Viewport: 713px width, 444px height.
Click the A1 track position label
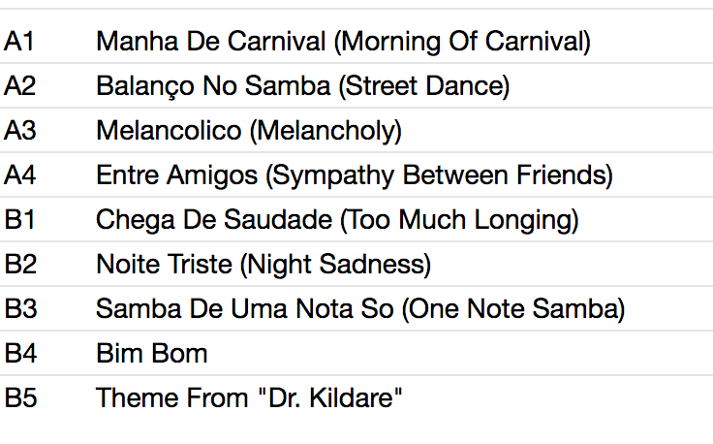point(20,42)
